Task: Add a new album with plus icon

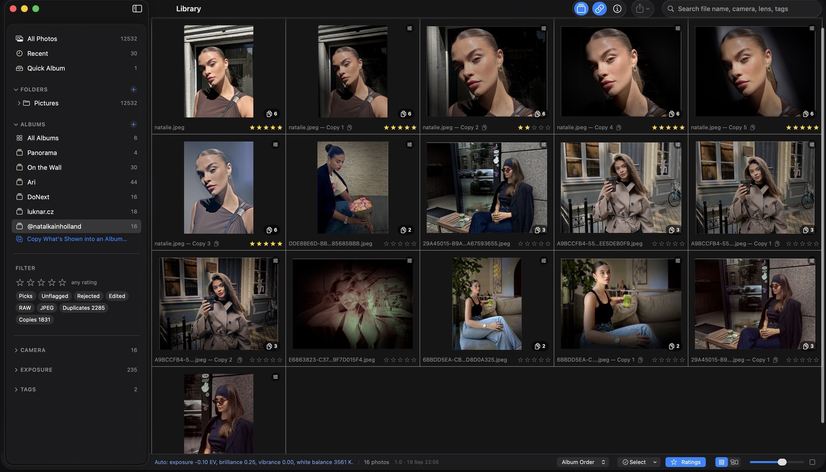Action: coord(133,125)
